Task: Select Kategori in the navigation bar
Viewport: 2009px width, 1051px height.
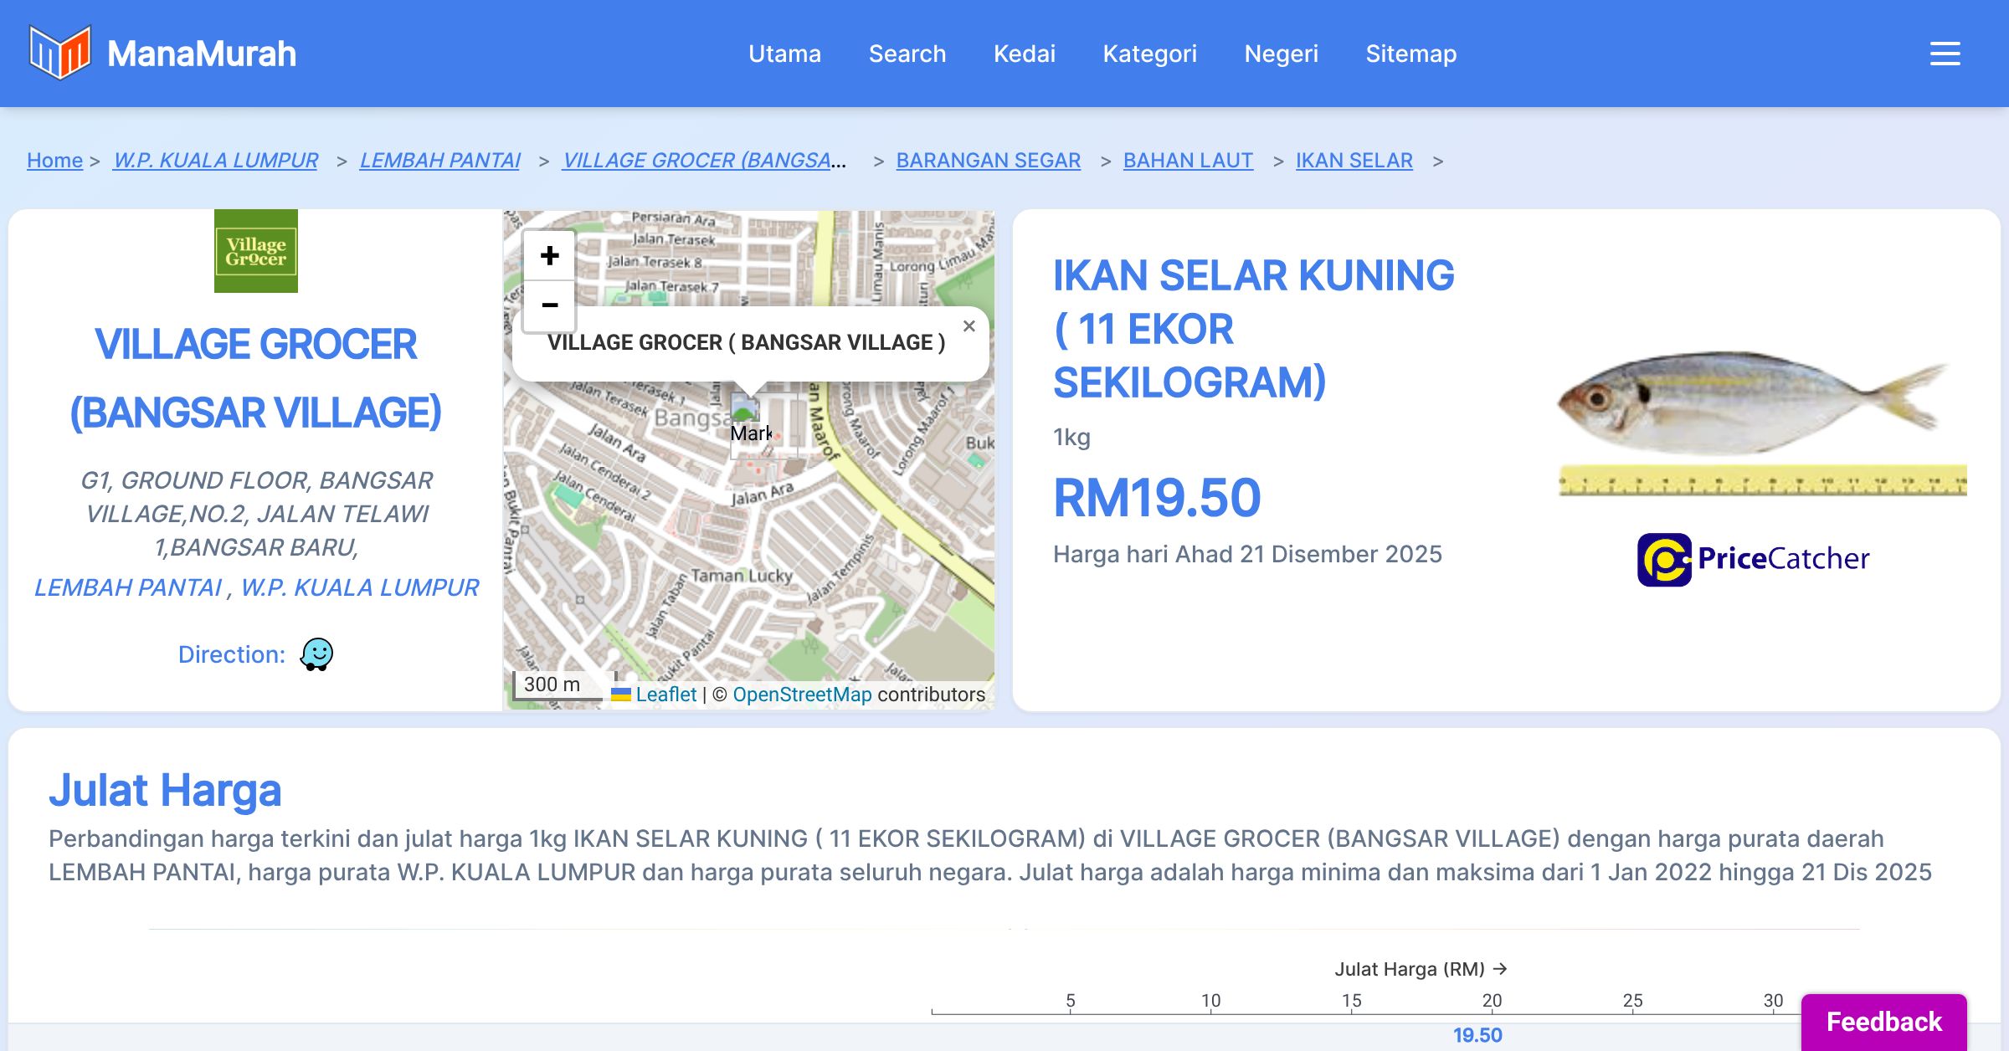Action: click(1149, 54)
